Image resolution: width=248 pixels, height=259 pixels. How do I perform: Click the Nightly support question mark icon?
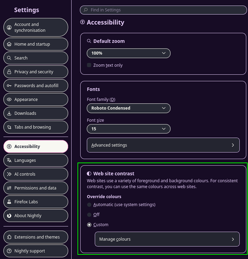click(9, 251)
